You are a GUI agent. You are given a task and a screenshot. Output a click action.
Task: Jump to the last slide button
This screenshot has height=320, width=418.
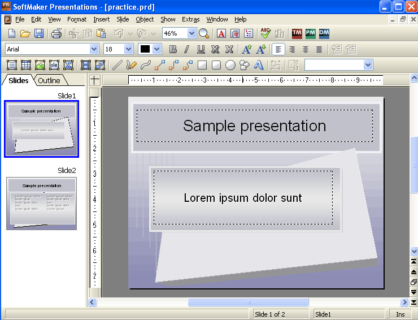(413, 302)
